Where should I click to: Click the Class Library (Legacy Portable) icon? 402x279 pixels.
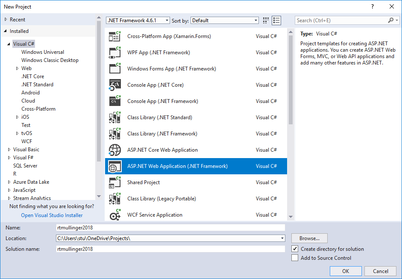tap(114, 199)
